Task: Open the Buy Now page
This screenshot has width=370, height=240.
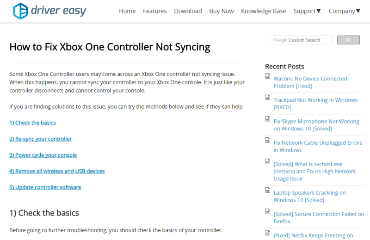Action: click(x=222, y=11)
